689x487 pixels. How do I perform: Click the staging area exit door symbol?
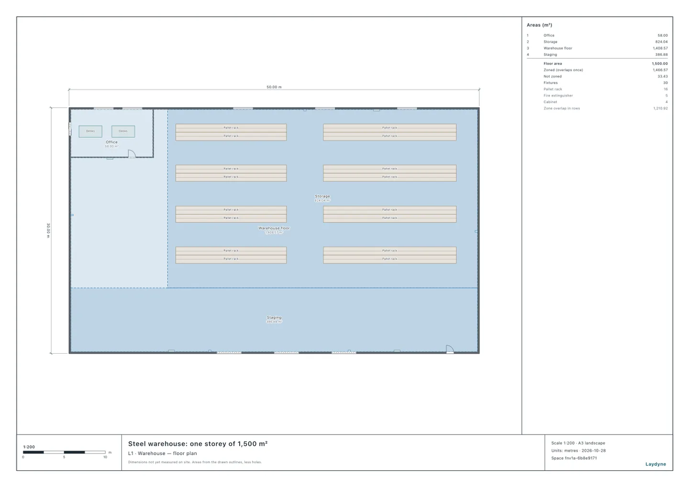(x=450, y=349)
